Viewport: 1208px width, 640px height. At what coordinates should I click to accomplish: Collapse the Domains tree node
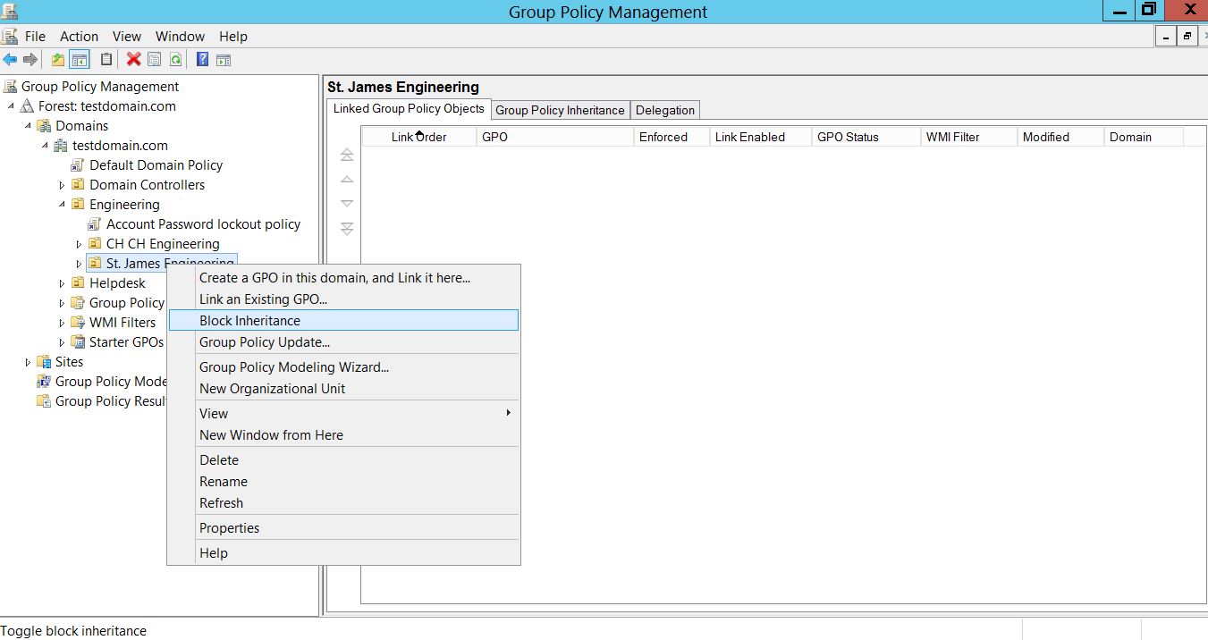tap(29, 126)
